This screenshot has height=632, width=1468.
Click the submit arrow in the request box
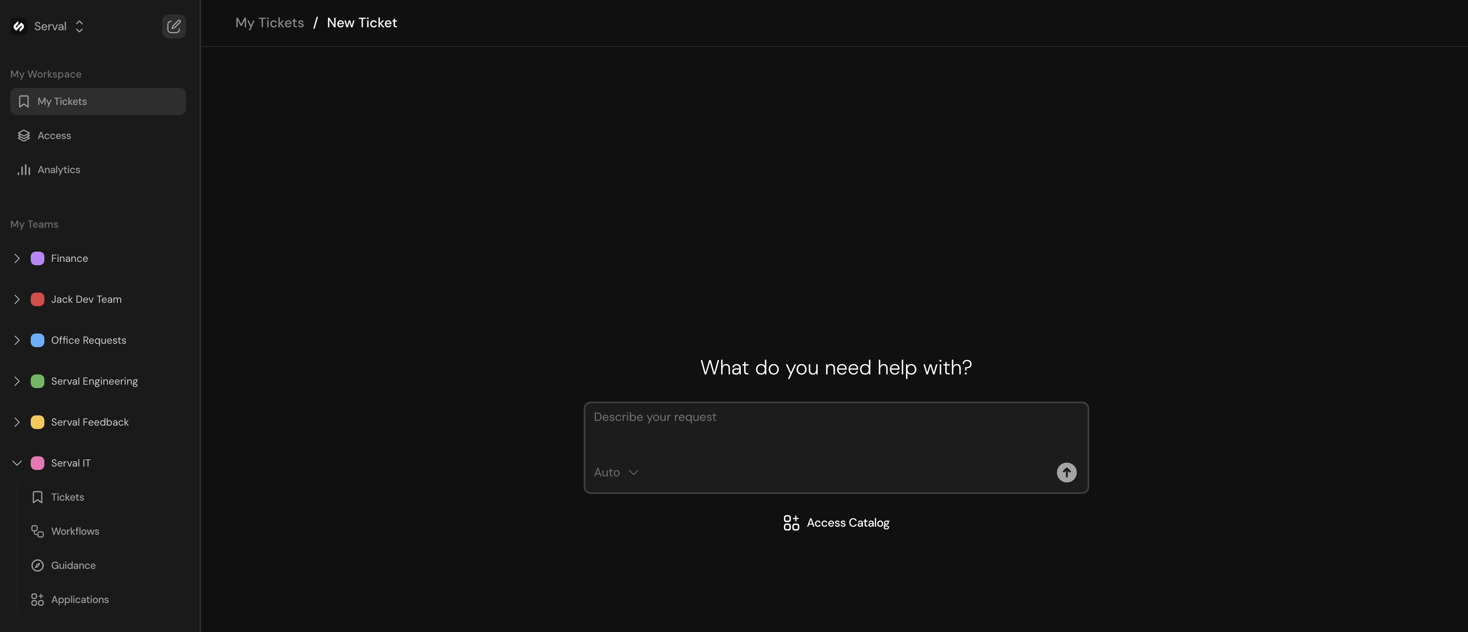[1066, 472]
